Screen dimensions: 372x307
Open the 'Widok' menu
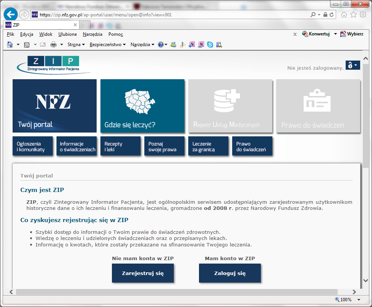coord(46,34)
